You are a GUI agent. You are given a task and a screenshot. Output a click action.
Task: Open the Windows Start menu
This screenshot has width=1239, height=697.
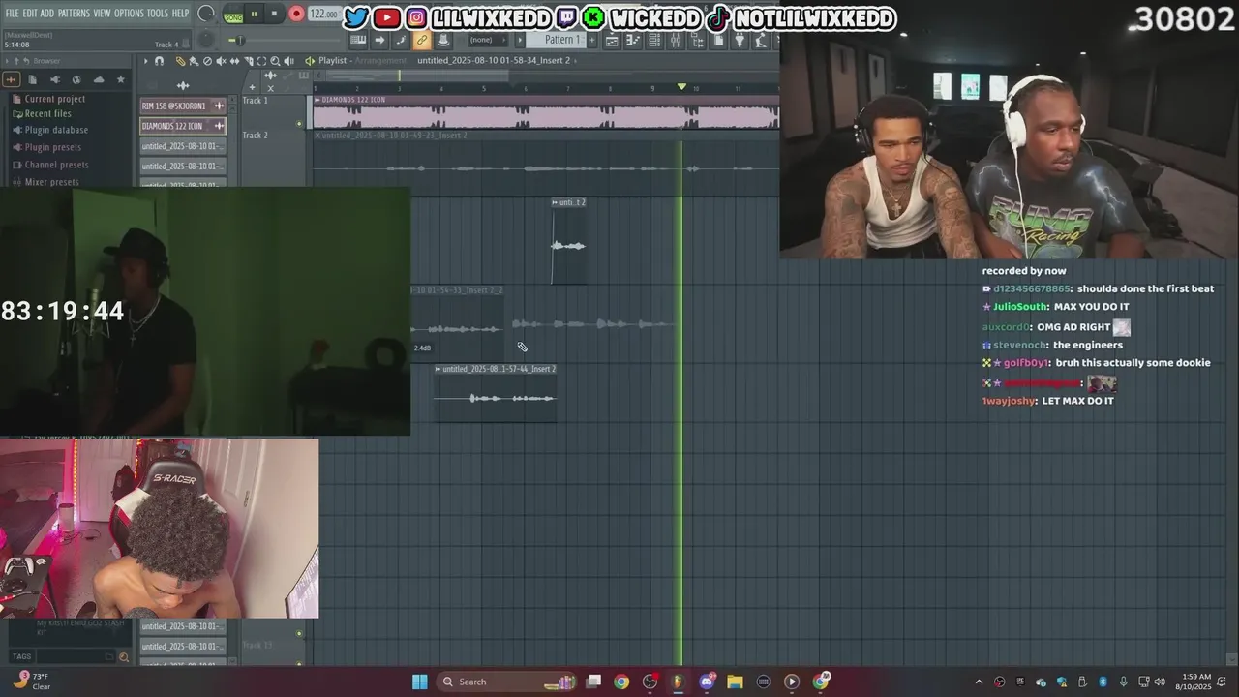[419, 682]
